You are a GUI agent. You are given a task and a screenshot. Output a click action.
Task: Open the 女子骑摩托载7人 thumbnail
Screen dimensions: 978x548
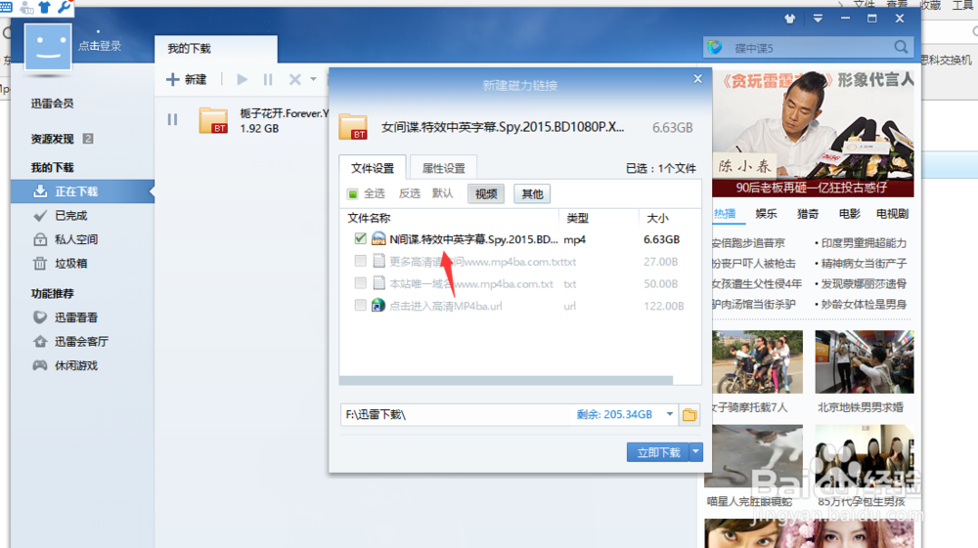click(757, 361)
